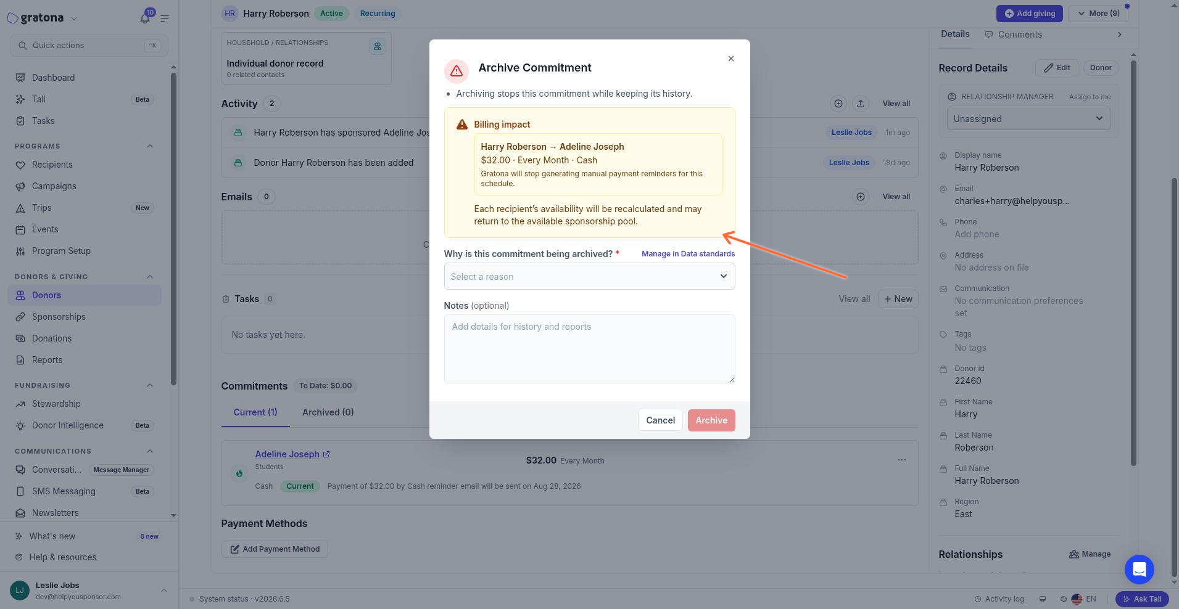Switch to the Comments tab
Viewport: 1179px width, 609px height.
pos(1013,35)
